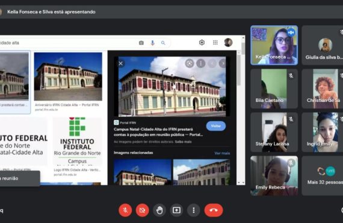
Task: Select Ingrid Emily video tile
Action: click(322, 132)
